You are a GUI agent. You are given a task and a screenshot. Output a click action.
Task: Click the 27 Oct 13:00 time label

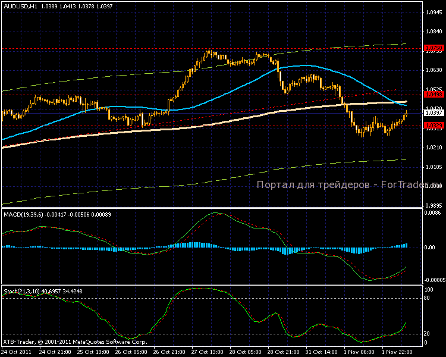click(208, 352)
